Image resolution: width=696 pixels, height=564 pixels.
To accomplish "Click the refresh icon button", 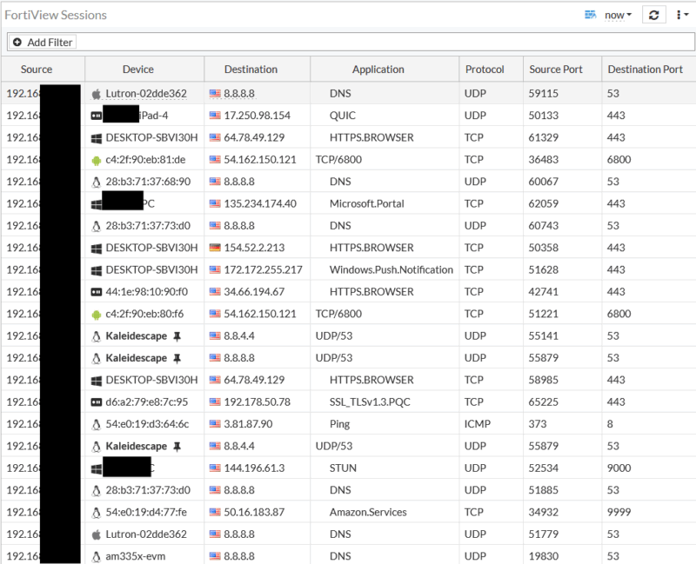I will pyautogui.click(x=654, y=15).
